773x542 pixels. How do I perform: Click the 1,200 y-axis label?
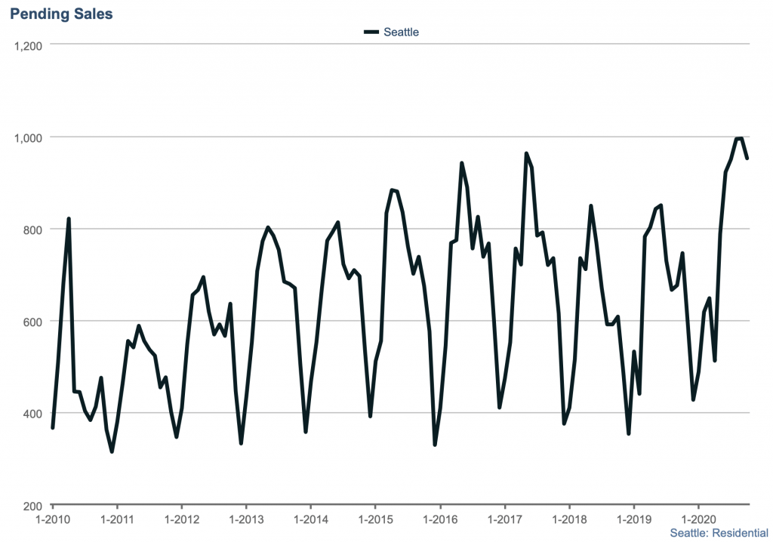(x=27, y=45)
